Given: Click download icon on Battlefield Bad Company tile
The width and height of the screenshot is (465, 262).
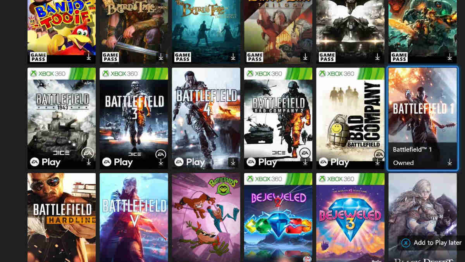Looking at the screenshot, I should (x=377, y=162).
